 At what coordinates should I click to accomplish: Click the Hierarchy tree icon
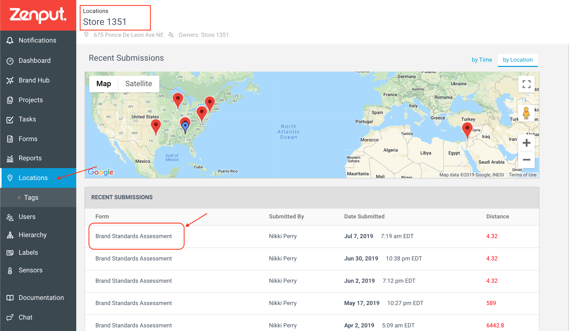point(10,235)
